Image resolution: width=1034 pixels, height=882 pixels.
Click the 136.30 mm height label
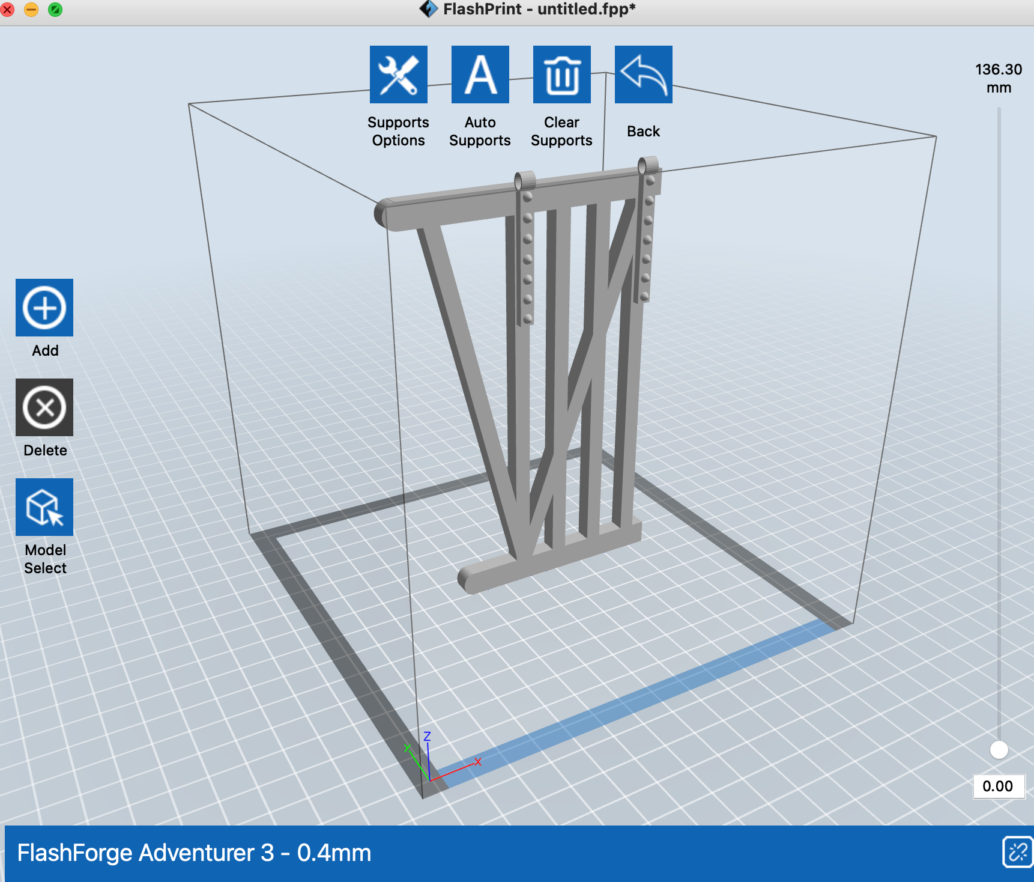tap(999, 78)
